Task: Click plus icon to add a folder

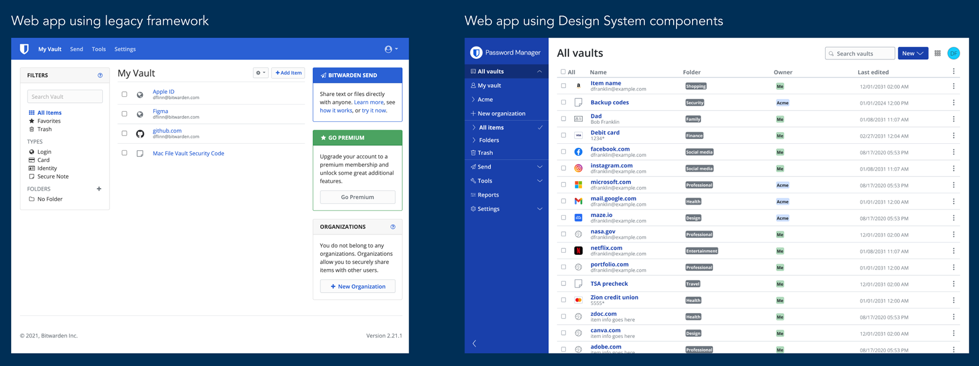Action: tap(99, 189)
